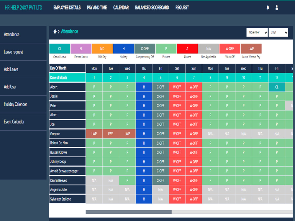This screenshot has height=221, width=295.
Task: Click the Sat column header above date 6
Action: click(x=177, y=68)
